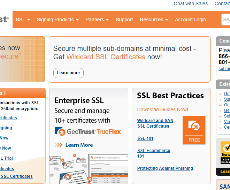Click the orange FREE GeoTrust badge
Viewport: 230px width, 190px height.
[x=194, y=130]
